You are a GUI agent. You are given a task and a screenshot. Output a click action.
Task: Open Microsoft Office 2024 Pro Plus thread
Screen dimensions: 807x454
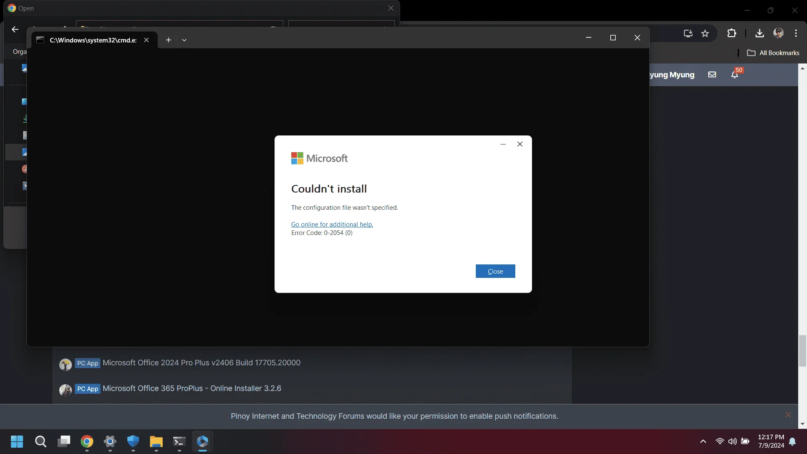[201, 363]
